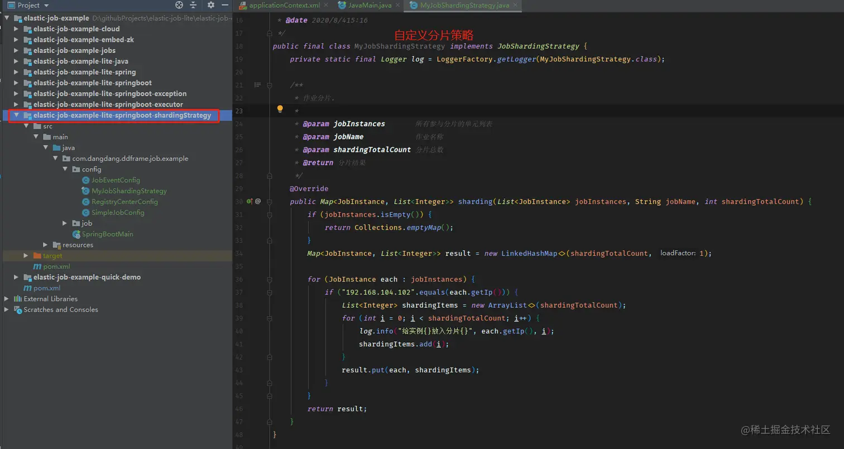Click the SpringBootMain runnable class icon

[x=76, y=234]
